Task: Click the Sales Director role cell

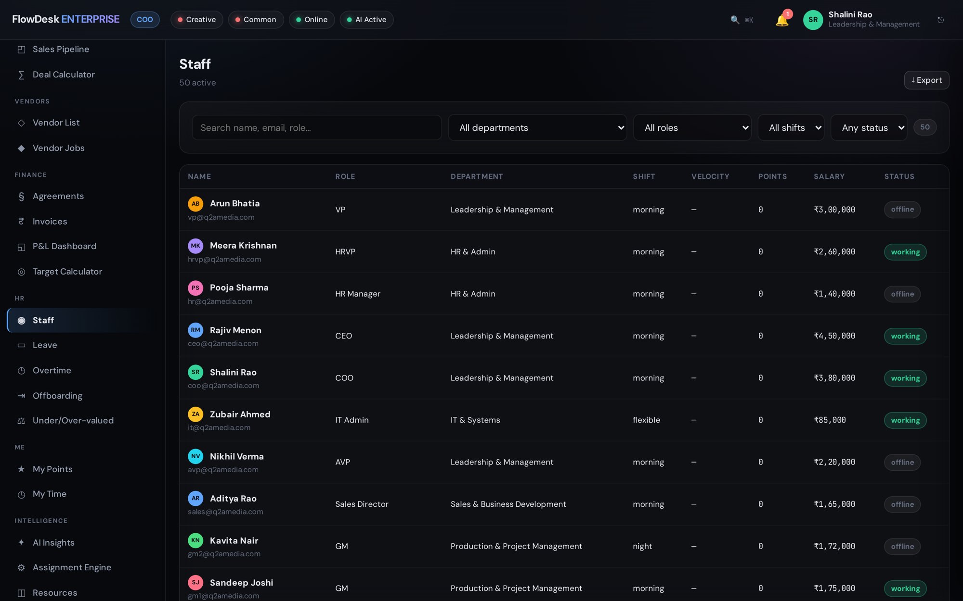Action: tap(362, 504)
